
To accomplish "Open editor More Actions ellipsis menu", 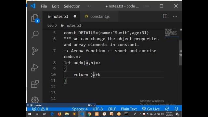I will pyautogui.click(x=175, y=16).
